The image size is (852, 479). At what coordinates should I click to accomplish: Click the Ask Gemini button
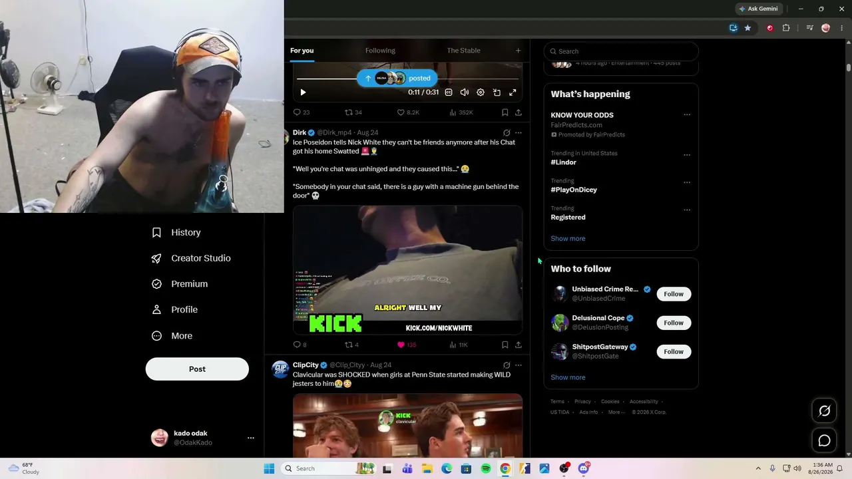[758, 9]
